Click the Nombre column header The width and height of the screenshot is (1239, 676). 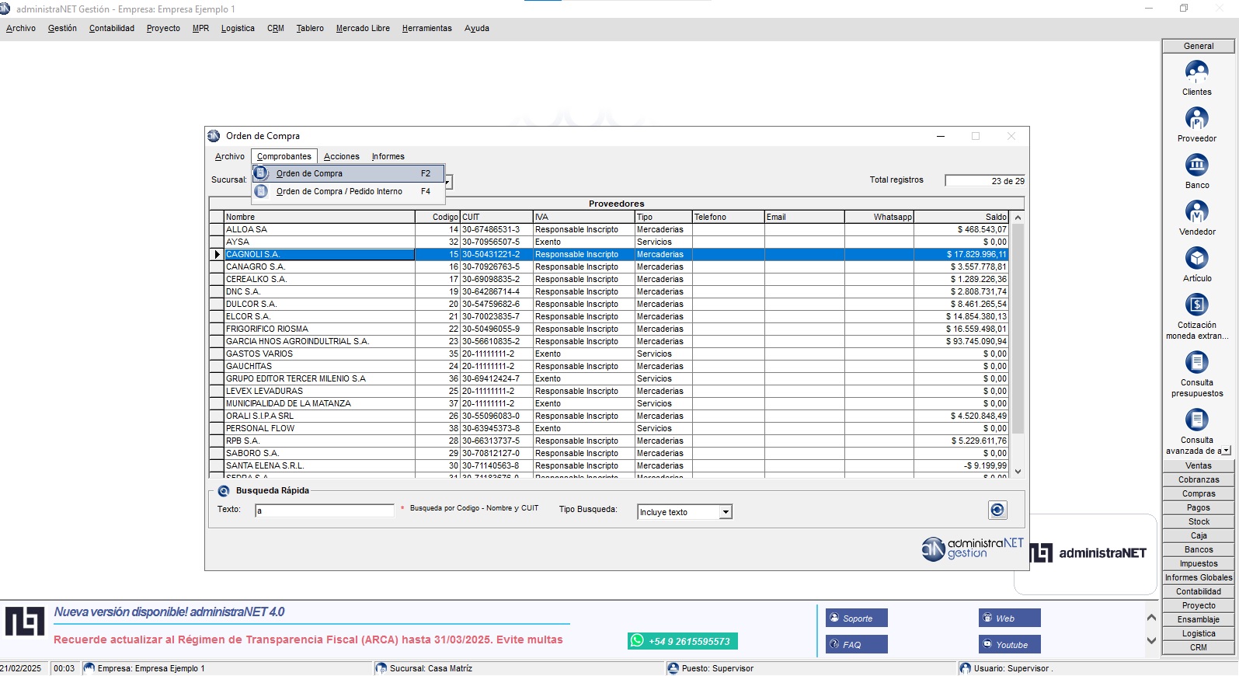tap(319, 217)
